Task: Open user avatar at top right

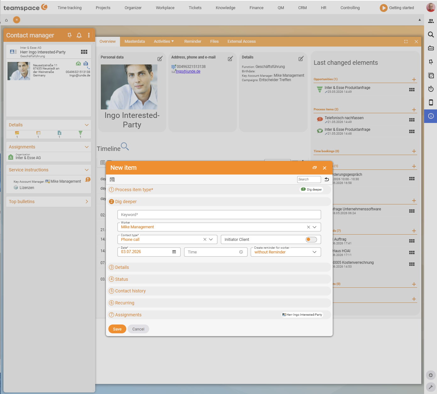Action: coord(431,8)
